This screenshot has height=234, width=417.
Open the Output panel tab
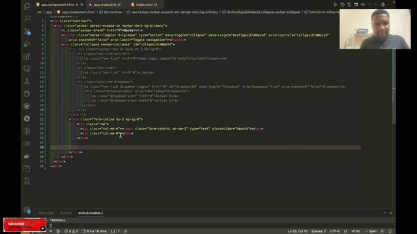[66, 213]
